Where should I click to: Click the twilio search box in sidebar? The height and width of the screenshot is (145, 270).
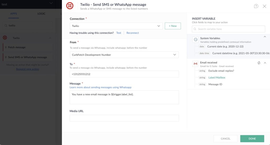point(28,25)
